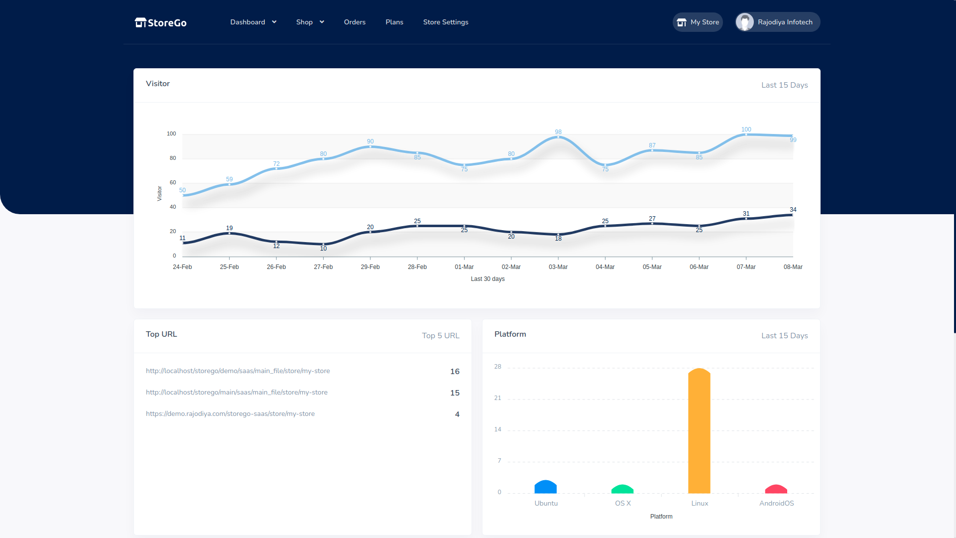Screen dimensions: 956x538
Task: Open Store Settings from navigation
Action: [x=446, y=22]
